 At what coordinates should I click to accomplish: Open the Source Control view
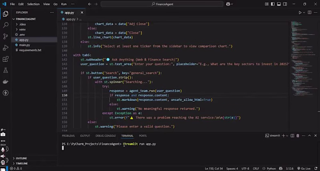pyautogui.click(x=6, y=36)
